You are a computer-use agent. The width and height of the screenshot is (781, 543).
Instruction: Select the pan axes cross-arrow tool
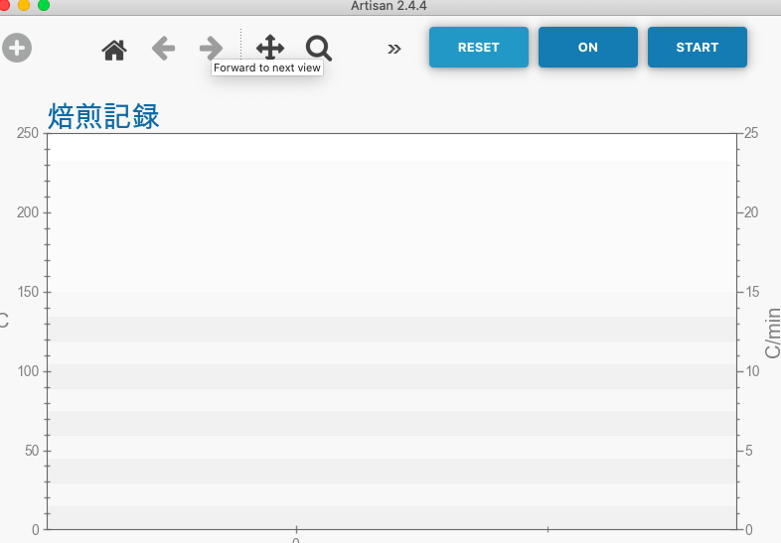click(x=270, y=48)
